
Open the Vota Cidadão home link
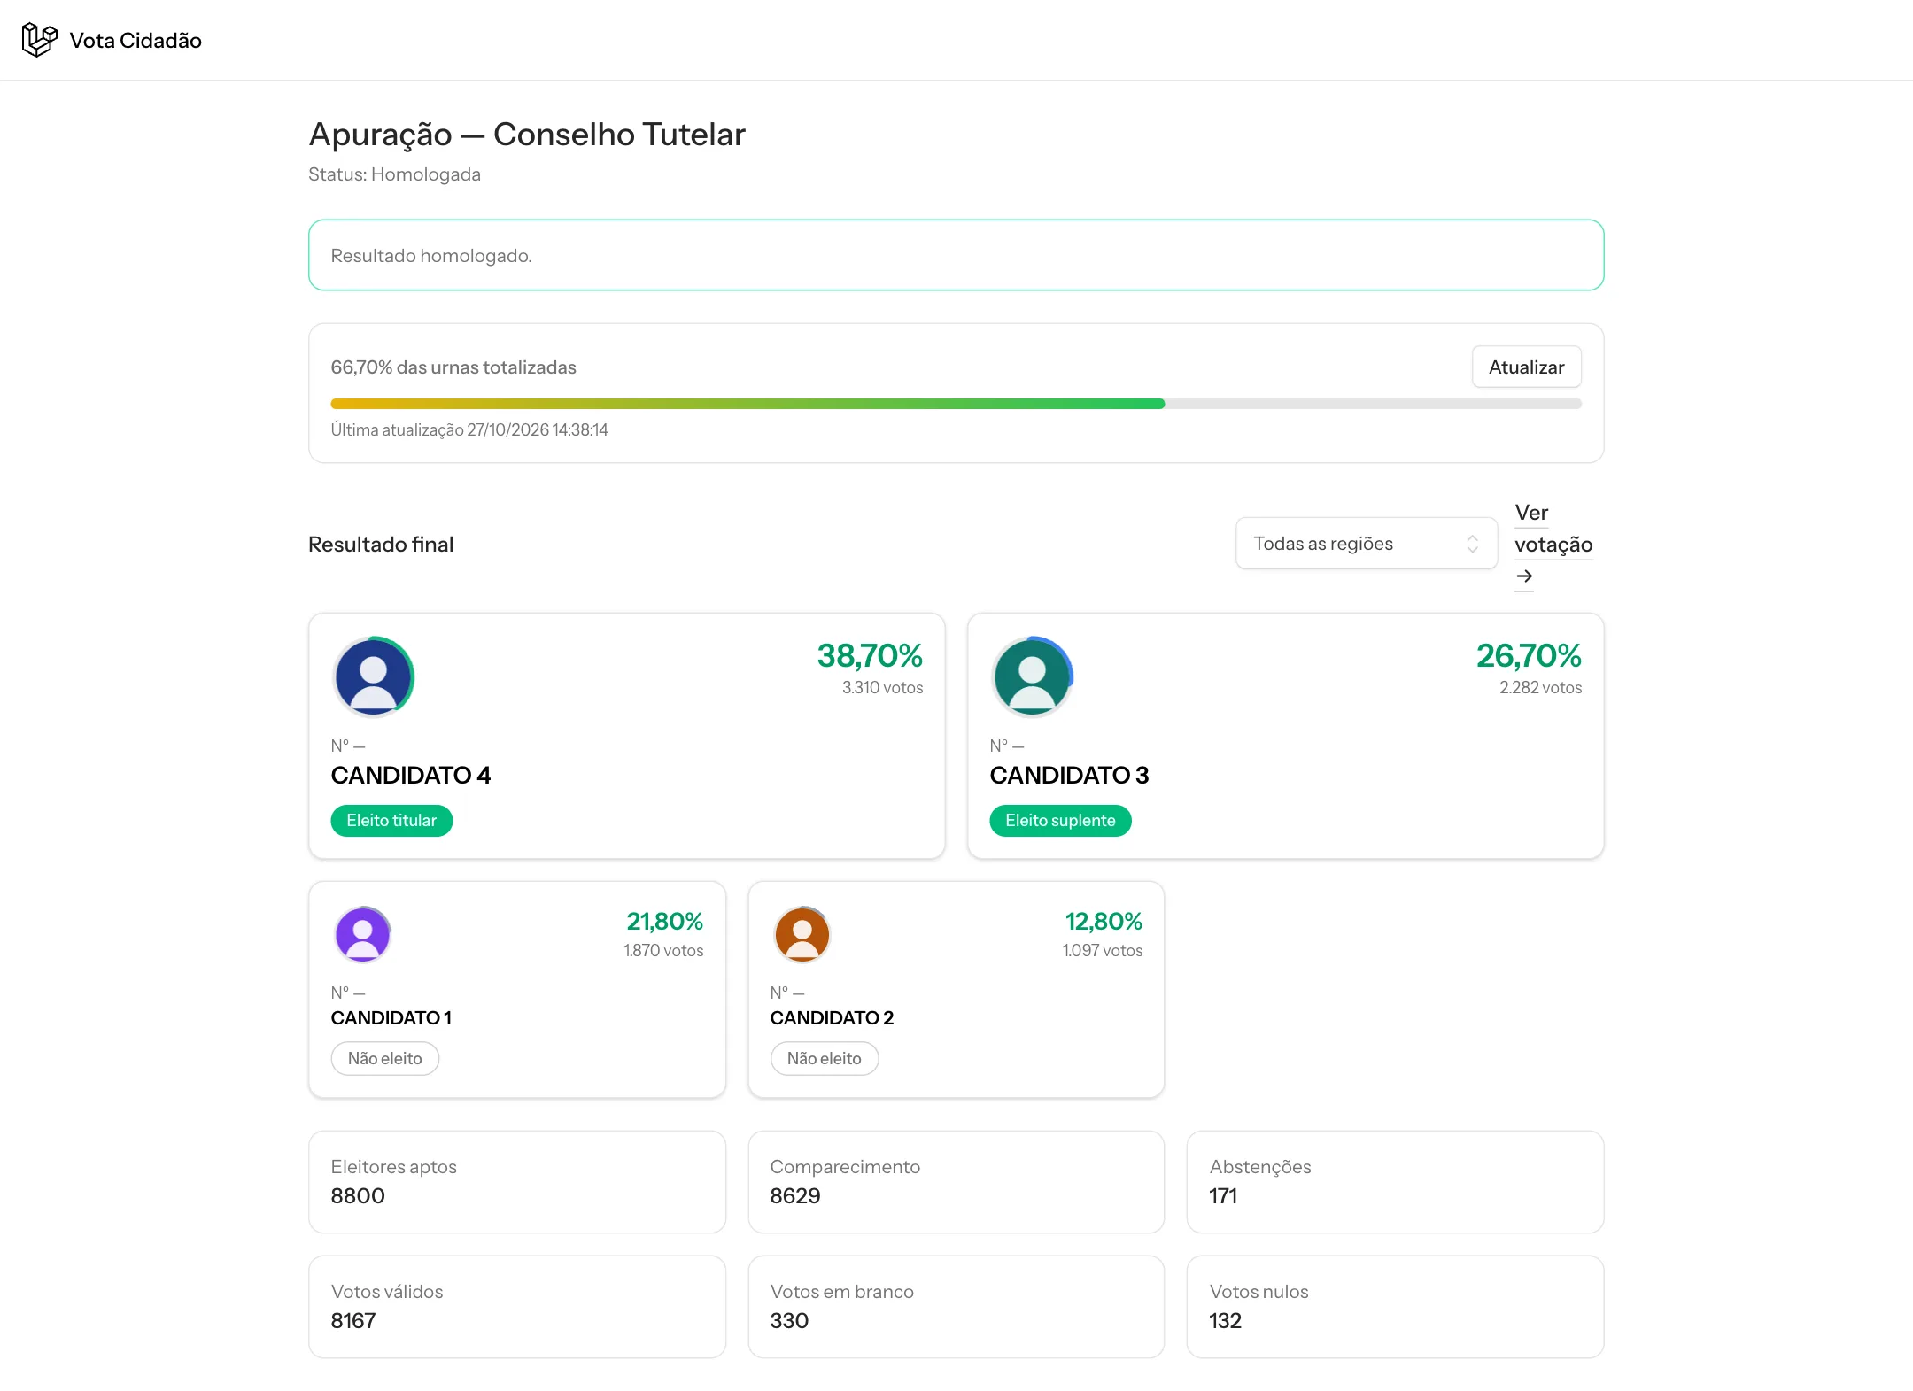point(112,40)
